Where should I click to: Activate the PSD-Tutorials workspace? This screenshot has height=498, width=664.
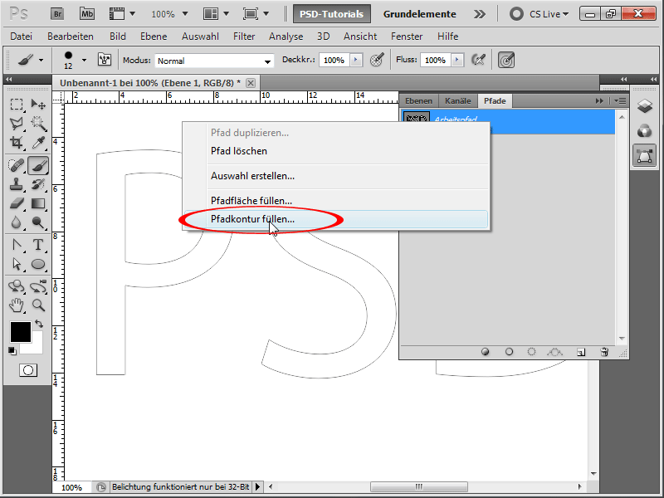(331, 14)
